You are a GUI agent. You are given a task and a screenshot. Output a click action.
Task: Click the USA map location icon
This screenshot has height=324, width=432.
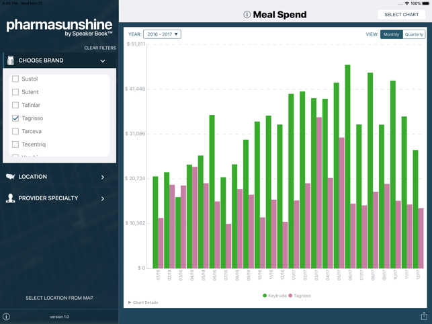[11, 177]
